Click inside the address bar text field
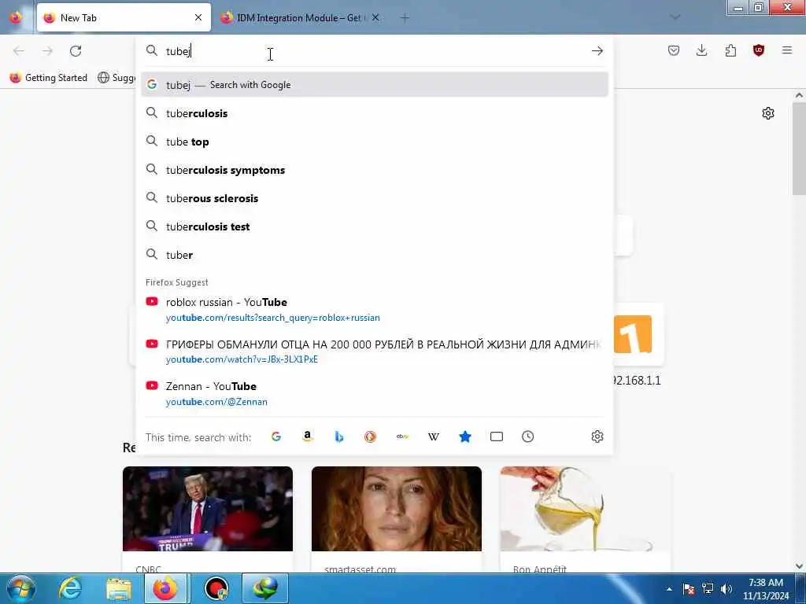Screen dimensions: 806x604 375,51
